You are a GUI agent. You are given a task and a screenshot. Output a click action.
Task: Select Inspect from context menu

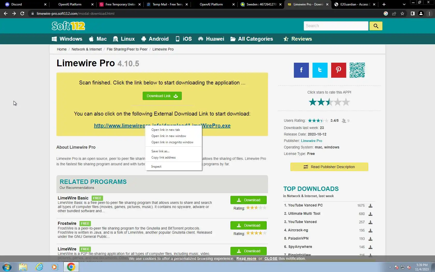click(173, 167)
